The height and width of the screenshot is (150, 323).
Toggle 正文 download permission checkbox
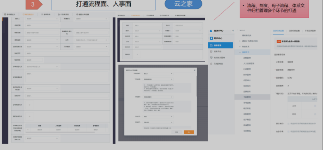click(x=315, y=106)
